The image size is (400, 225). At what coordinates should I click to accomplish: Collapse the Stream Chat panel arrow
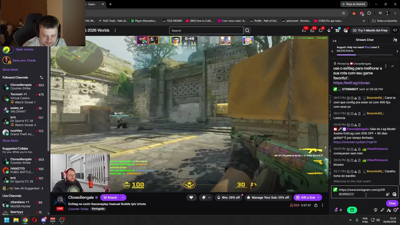click(334, 41)
